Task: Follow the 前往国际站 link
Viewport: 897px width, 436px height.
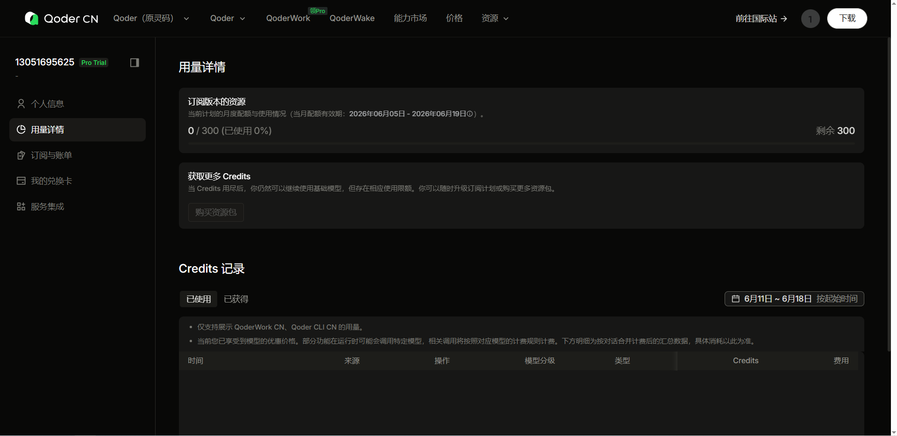Action: (x=762, y=19)
